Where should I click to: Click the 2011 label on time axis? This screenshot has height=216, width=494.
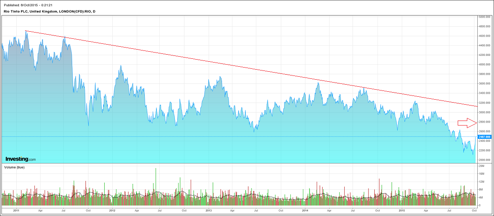tap(16, 211)
